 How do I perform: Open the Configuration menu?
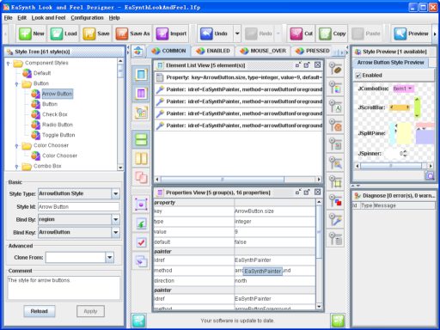[87, 18]
